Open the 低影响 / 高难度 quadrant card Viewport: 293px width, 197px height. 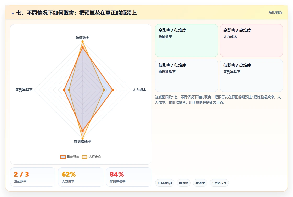click(x=251, y=75)
